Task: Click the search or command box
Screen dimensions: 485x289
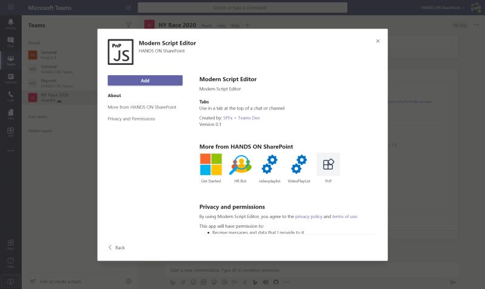Action: point(242,7)
